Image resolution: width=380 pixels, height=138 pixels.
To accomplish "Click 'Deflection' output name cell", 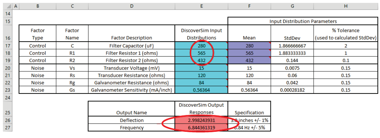I will tap(132, 120).
